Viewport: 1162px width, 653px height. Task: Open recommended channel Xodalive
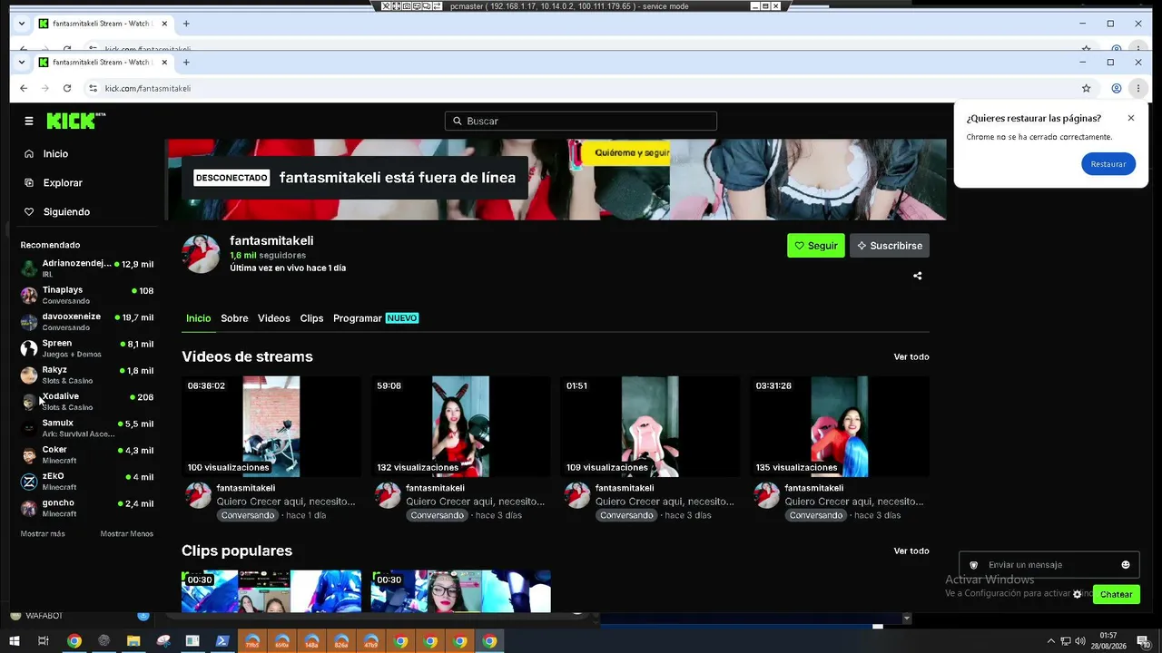coord(87,401)
